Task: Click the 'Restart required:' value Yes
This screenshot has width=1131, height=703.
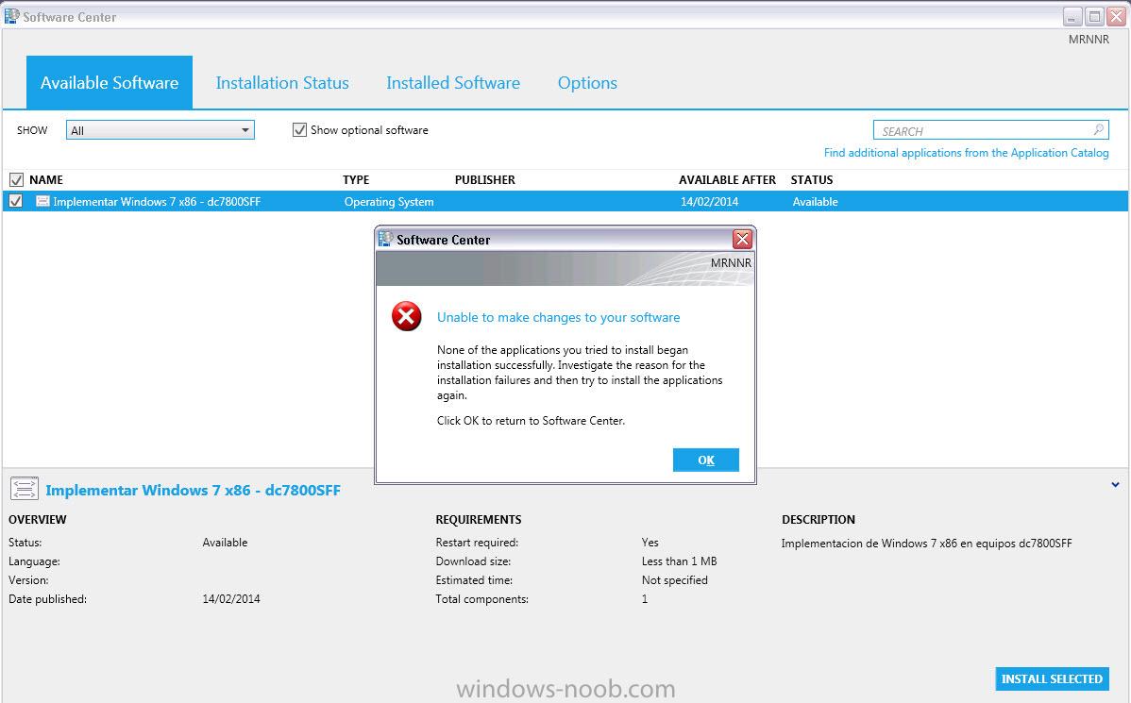Action: click(650, 543)
